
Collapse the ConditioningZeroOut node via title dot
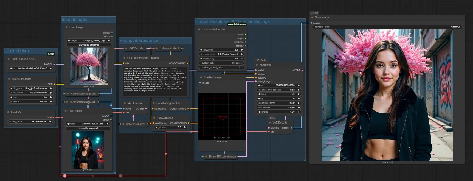(x=154, y=103)
